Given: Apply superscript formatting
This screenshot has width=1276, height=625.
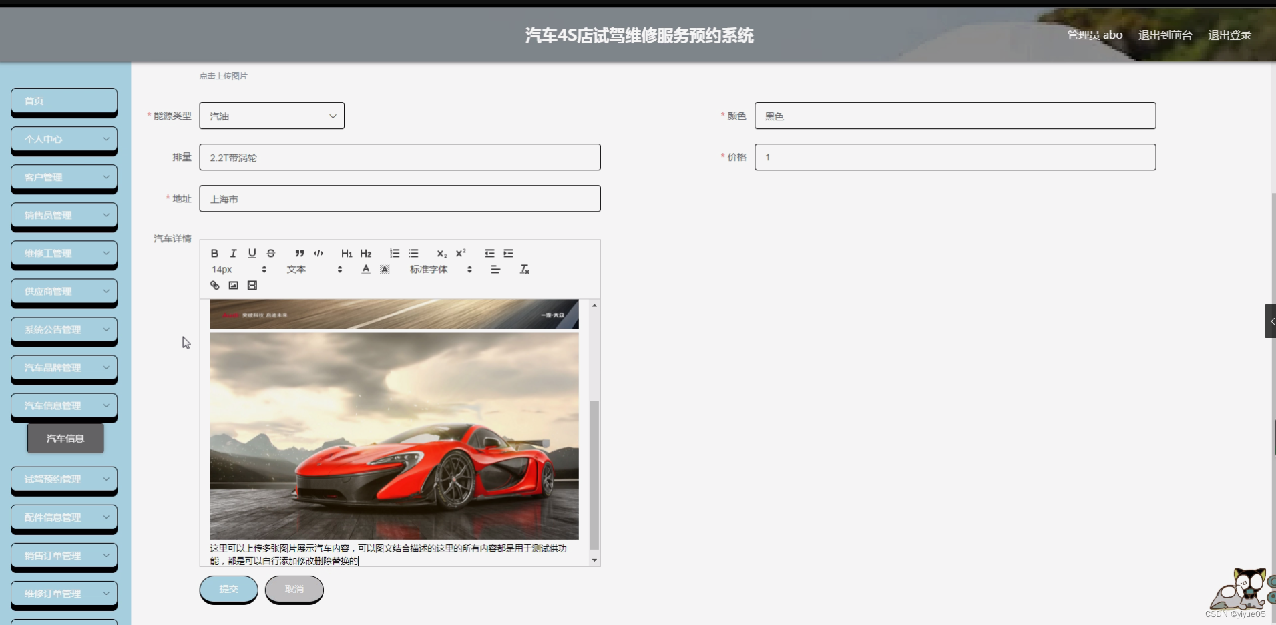Looking at the screenshot, I should (459, 253).
